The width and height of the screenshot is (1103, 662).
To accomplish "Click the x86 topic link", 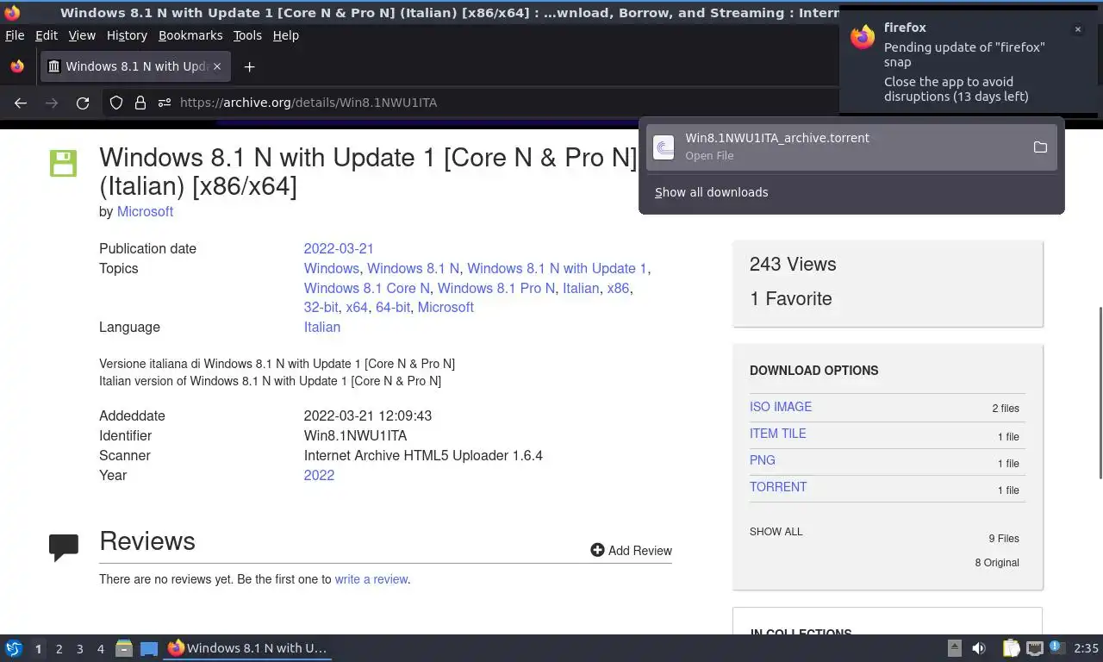I will pos(618,288).
